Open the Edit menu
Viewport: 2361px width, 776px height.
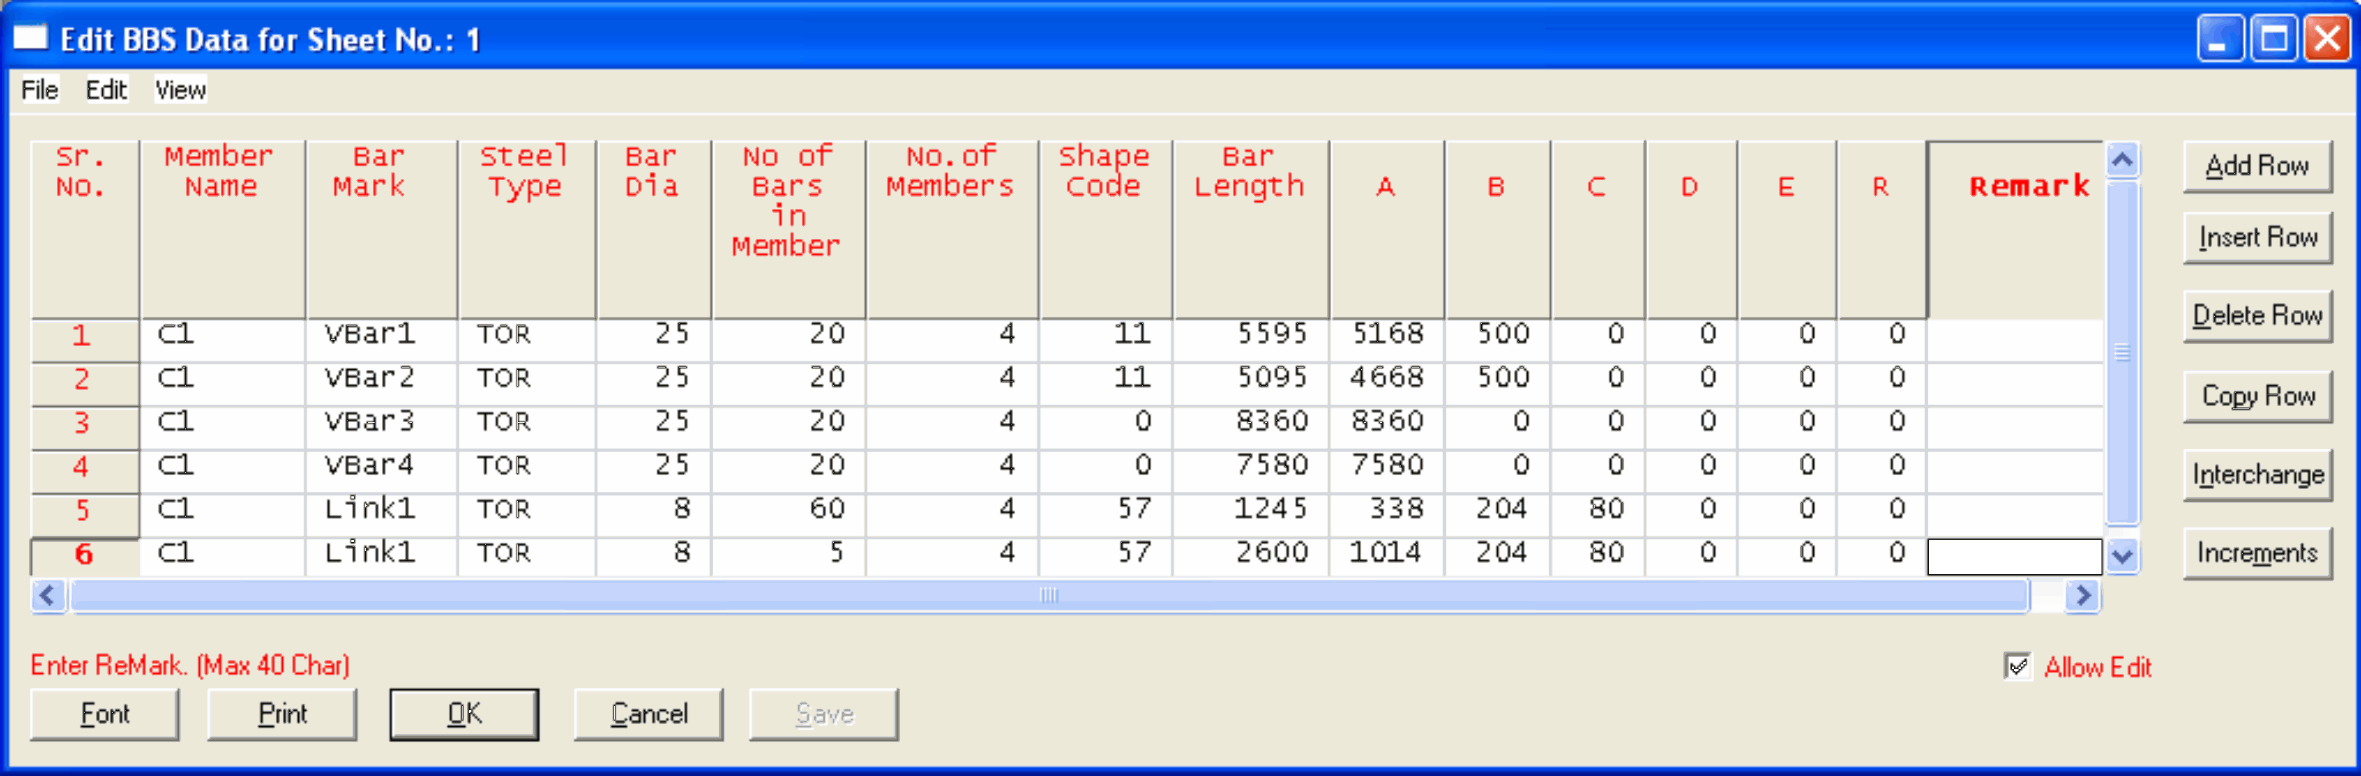(x=106, y=90)
